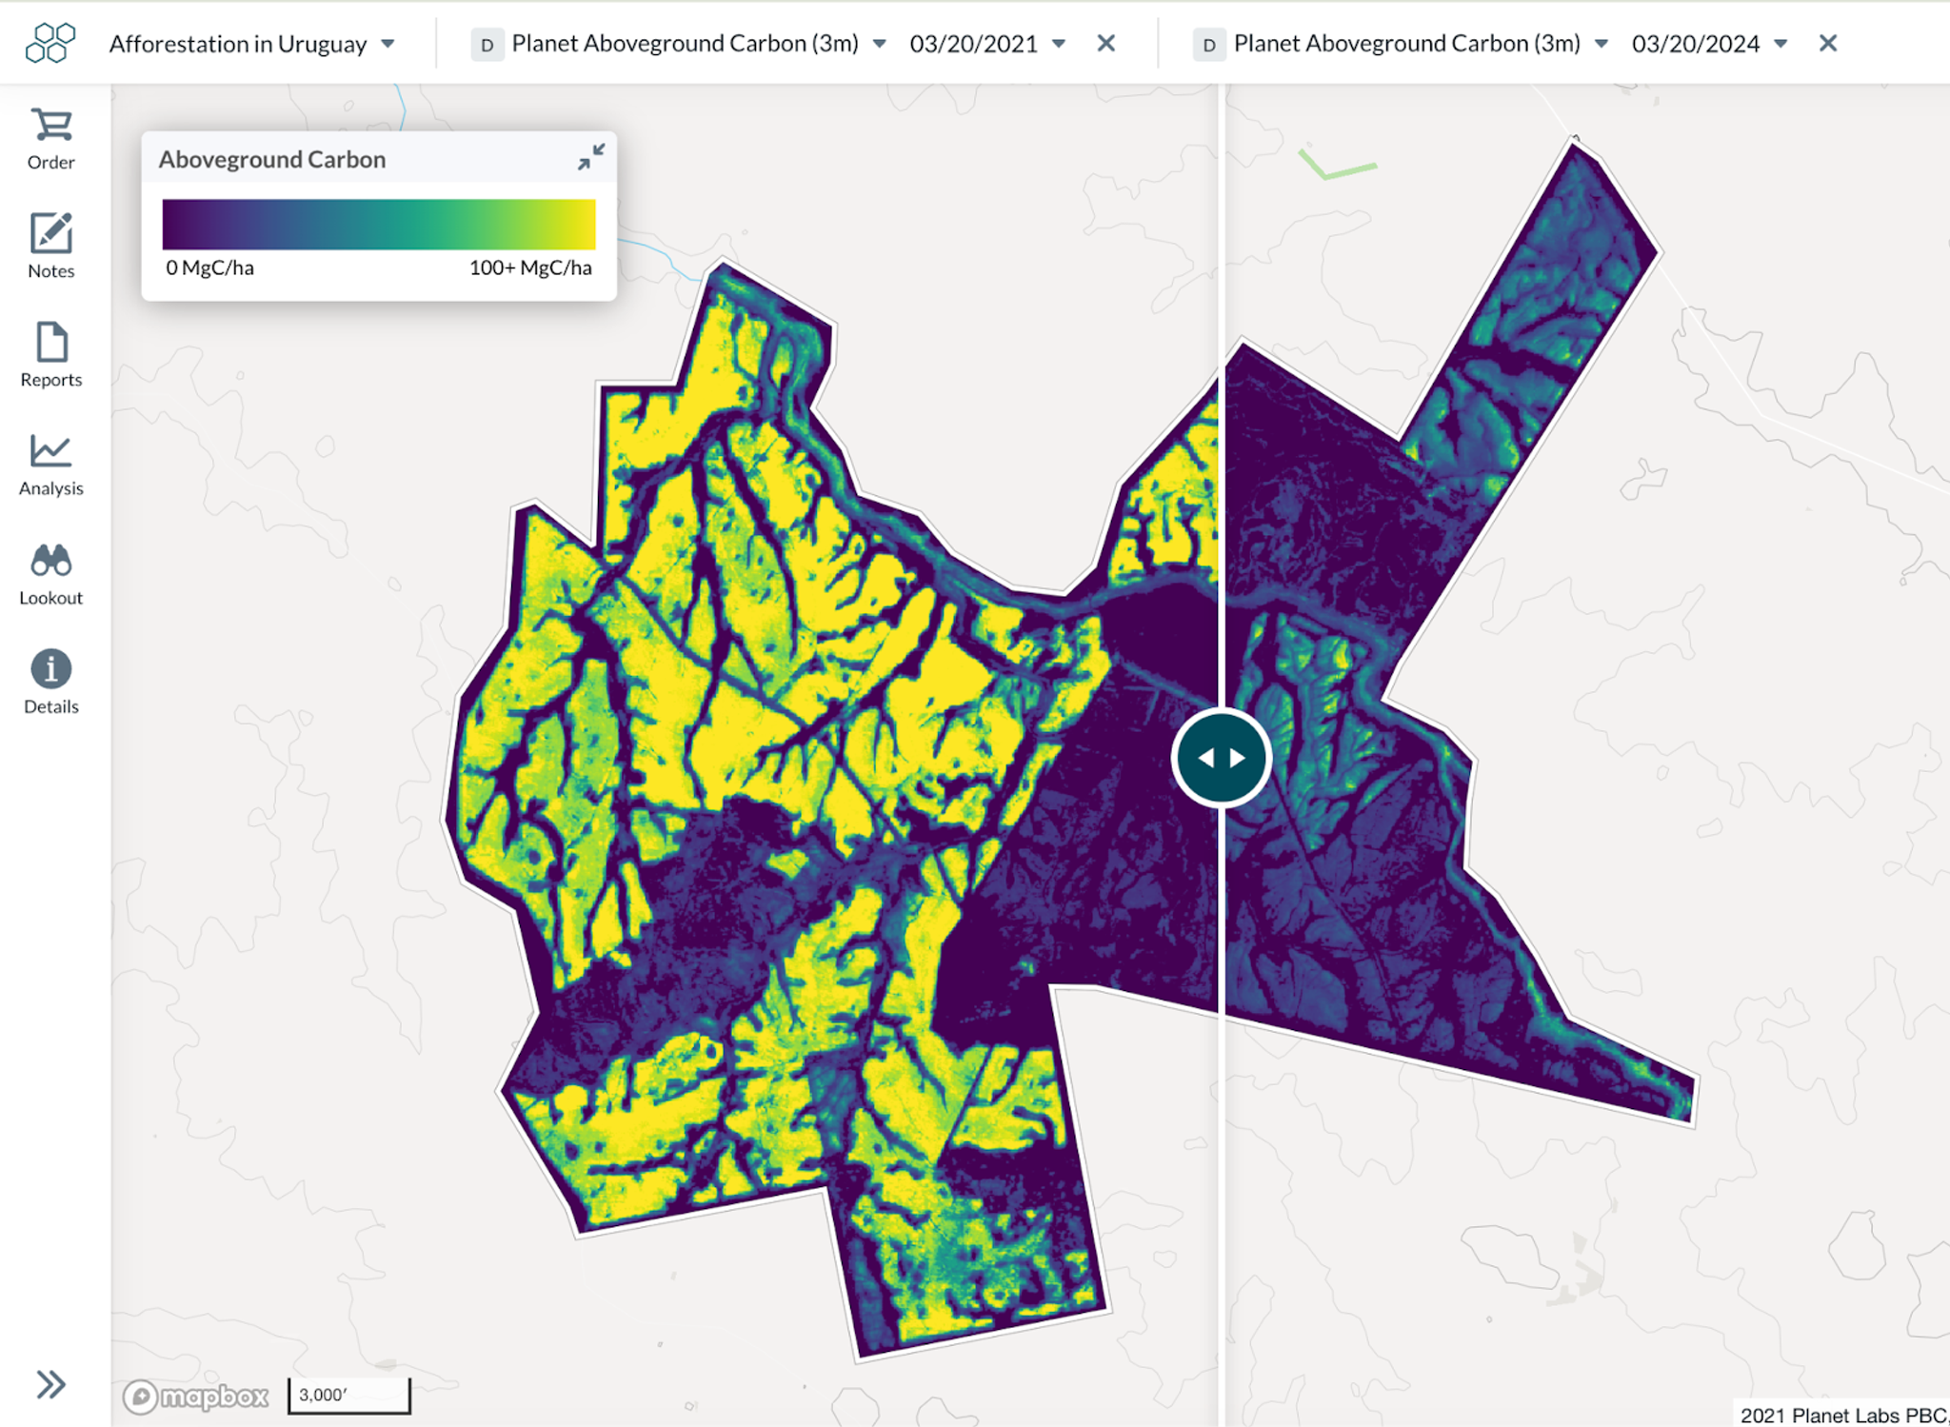Remove the 03/20/2024 comparison layer
The height and width of the screenshot is (1427, 1950).
[x=1827, y=44]
